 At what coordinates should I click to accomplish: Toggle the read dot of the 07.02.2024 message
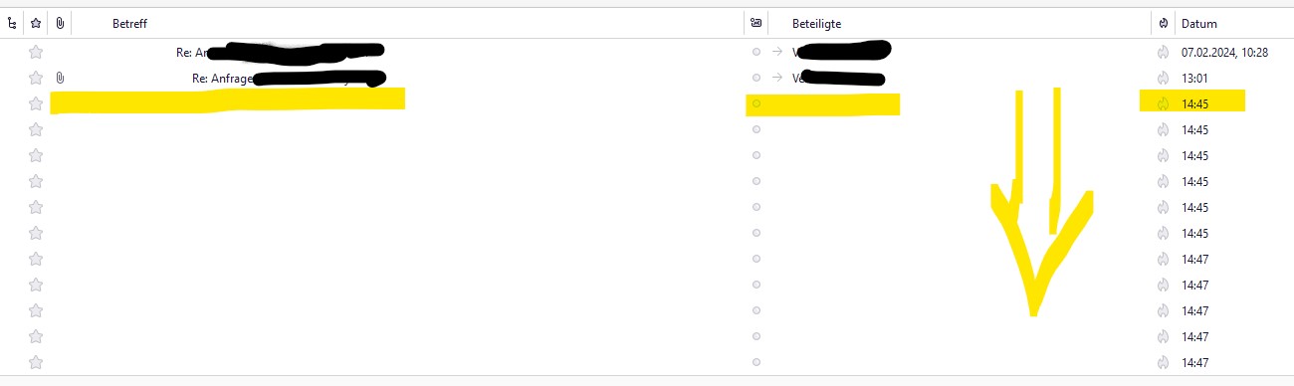point(756,52)
